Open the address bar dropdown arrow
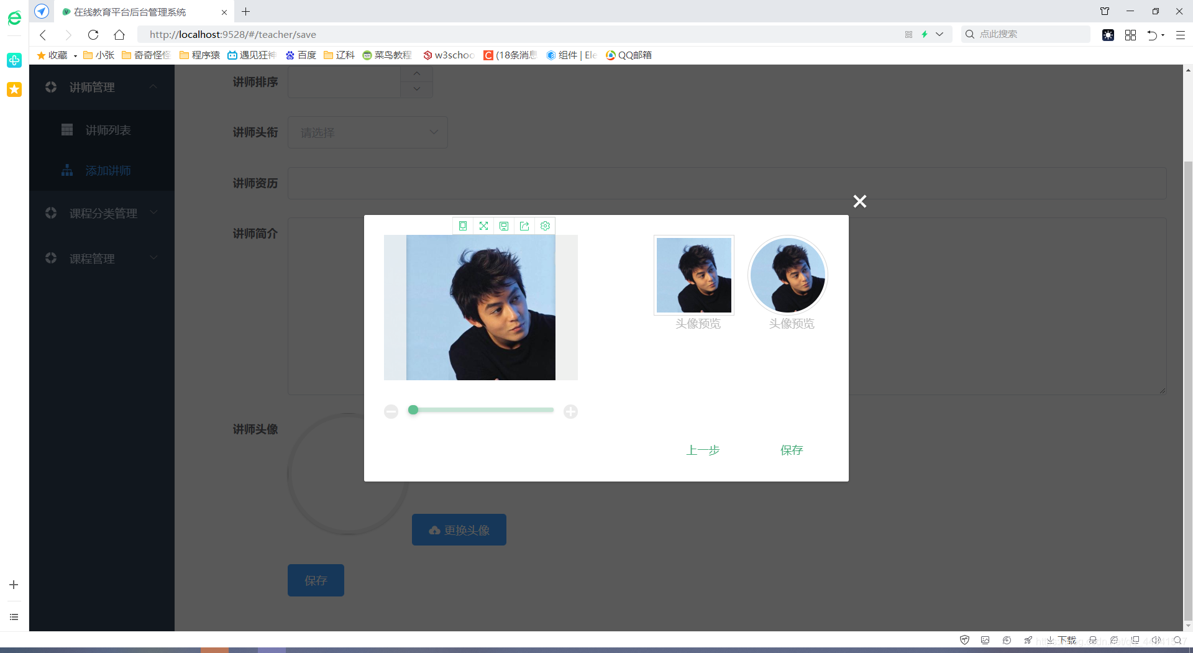The width and height of the screenshot is (1193, 653). 939,34
